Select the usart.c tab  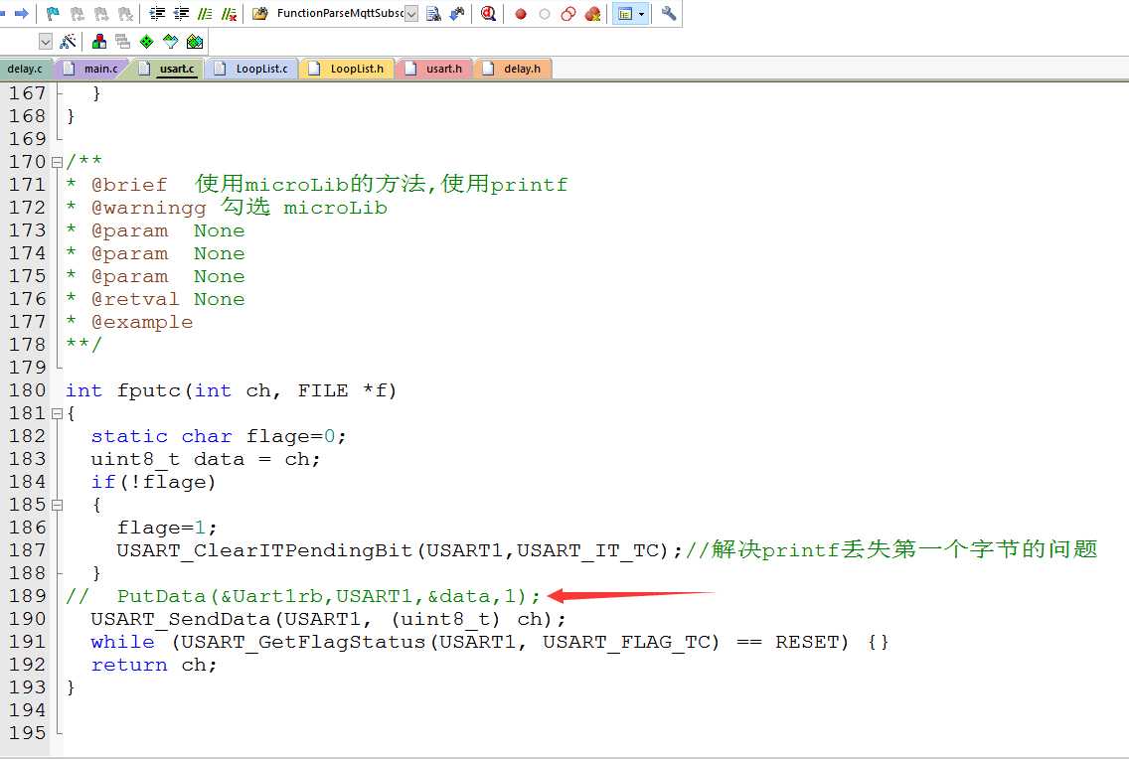(168, 70)
